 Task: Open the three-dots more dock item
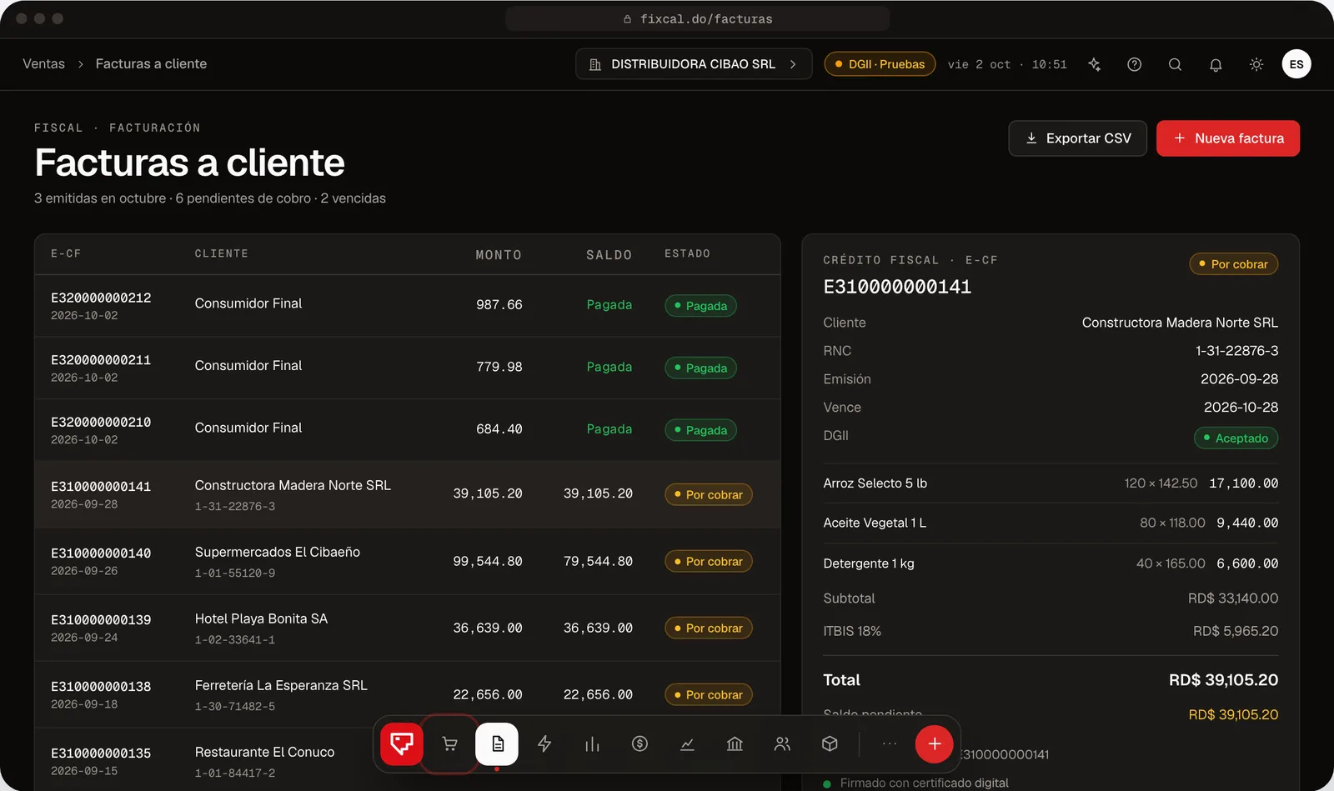890,743
